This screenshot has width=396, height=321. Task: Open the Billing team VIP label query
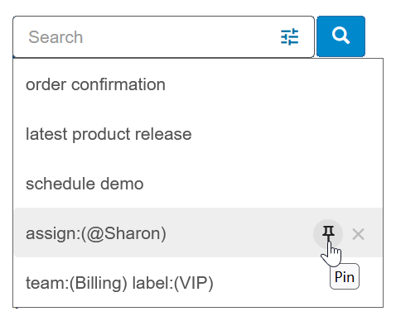point(198,283)
